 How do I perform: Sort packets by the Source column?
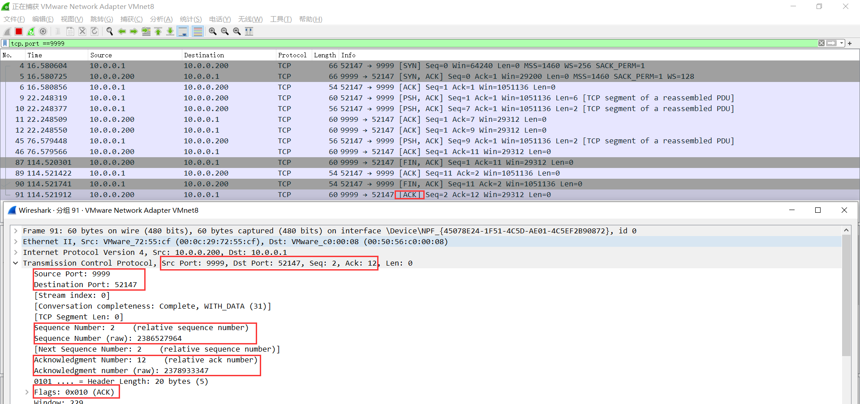click(135, 55)
